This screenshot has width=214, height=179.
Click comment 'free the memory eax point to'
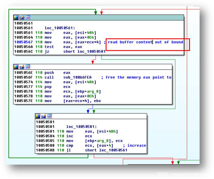138,77
